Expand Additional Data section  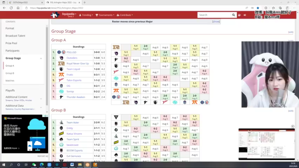(41, 108)
